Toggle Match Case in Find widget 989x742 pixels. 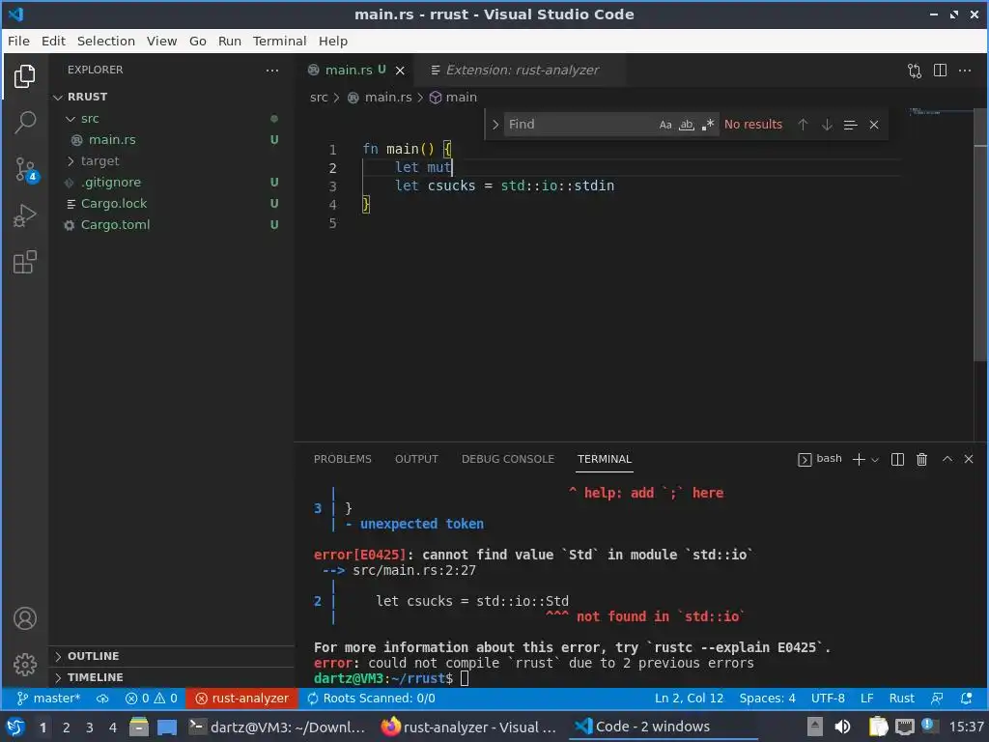pos(665,125)
